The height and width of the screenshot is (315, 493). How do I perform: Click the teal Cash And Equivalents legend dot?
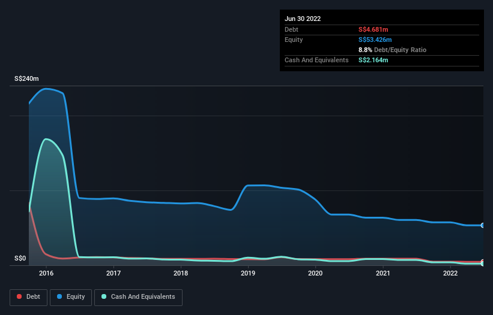point(104,296)
